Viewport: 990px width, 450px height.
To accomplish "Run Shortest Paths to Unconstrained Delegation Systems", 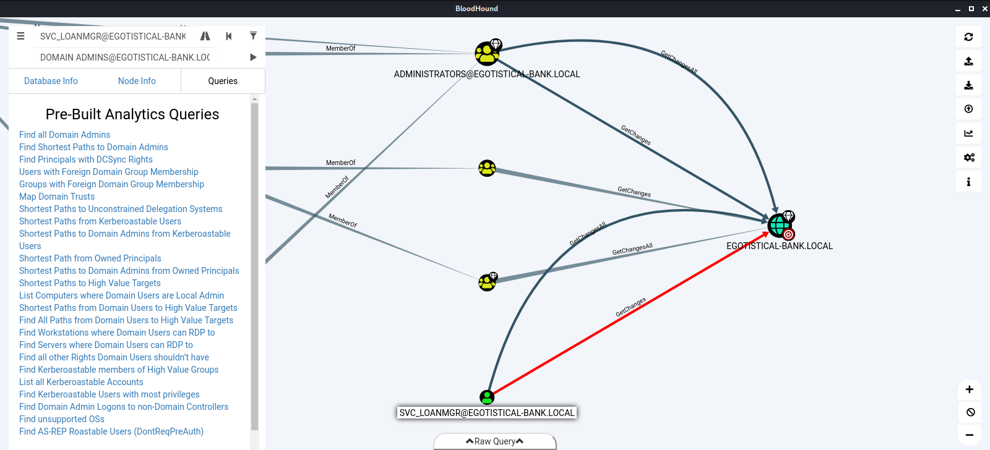I will [121, 209].
